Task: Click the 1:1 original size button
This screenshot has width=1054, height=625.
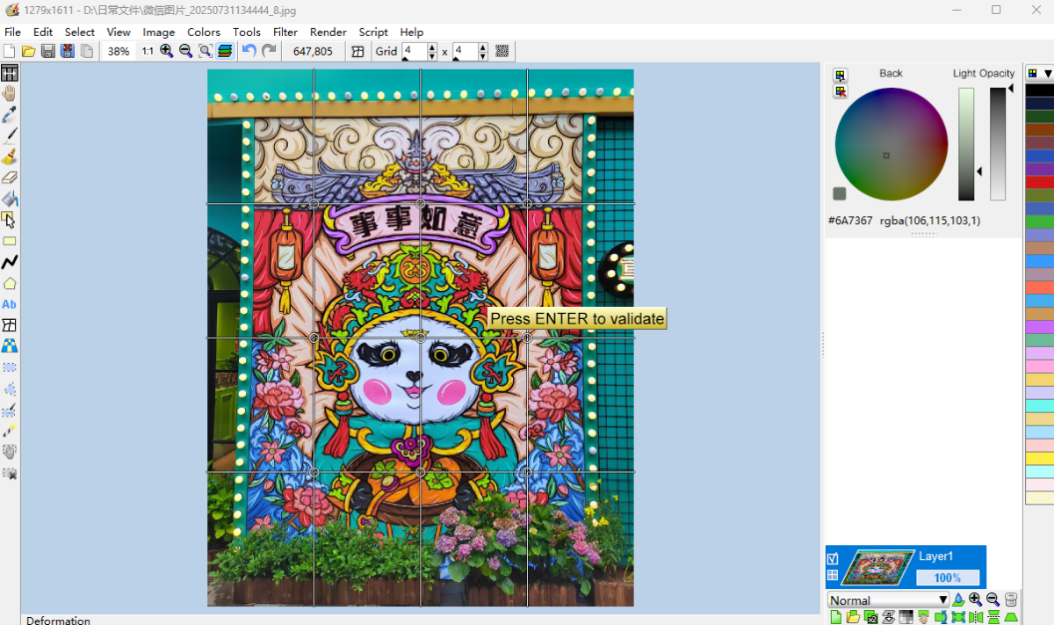Action: coord(148,51)
